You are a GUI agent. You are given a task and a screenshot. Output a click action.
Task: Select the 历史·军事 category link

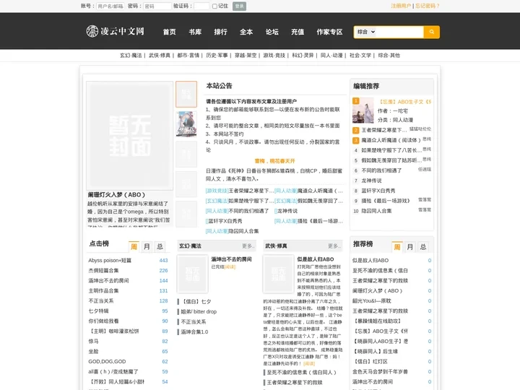(217, 56)
